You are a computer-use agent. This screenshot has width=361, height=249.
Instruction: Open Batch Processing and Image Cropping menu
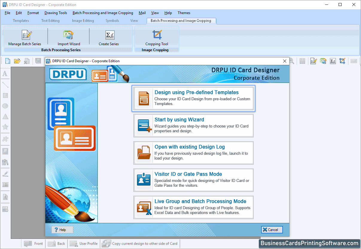(103, 13)
